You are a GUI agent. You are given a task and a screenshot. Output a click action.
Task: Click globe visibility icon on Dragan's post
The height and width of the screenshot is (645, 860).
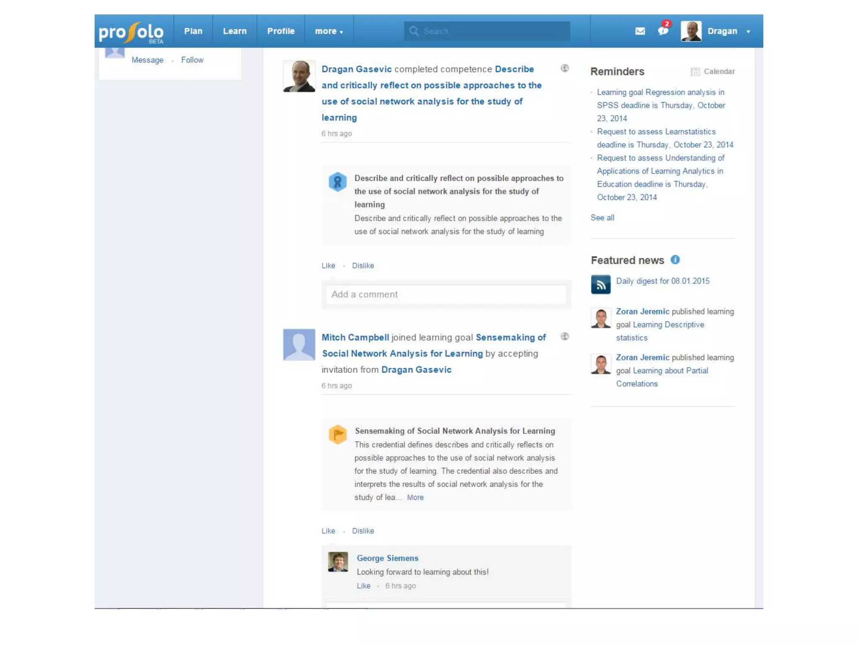click(x=565, y=68)
